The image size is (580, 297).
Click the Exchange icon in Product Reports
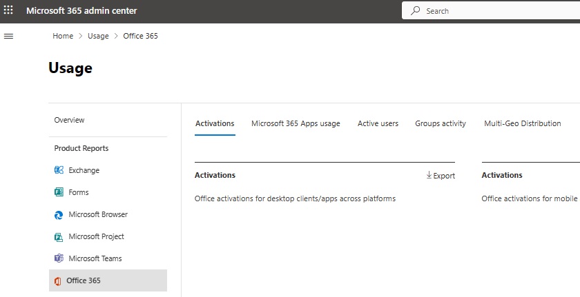tap(59, 170)
